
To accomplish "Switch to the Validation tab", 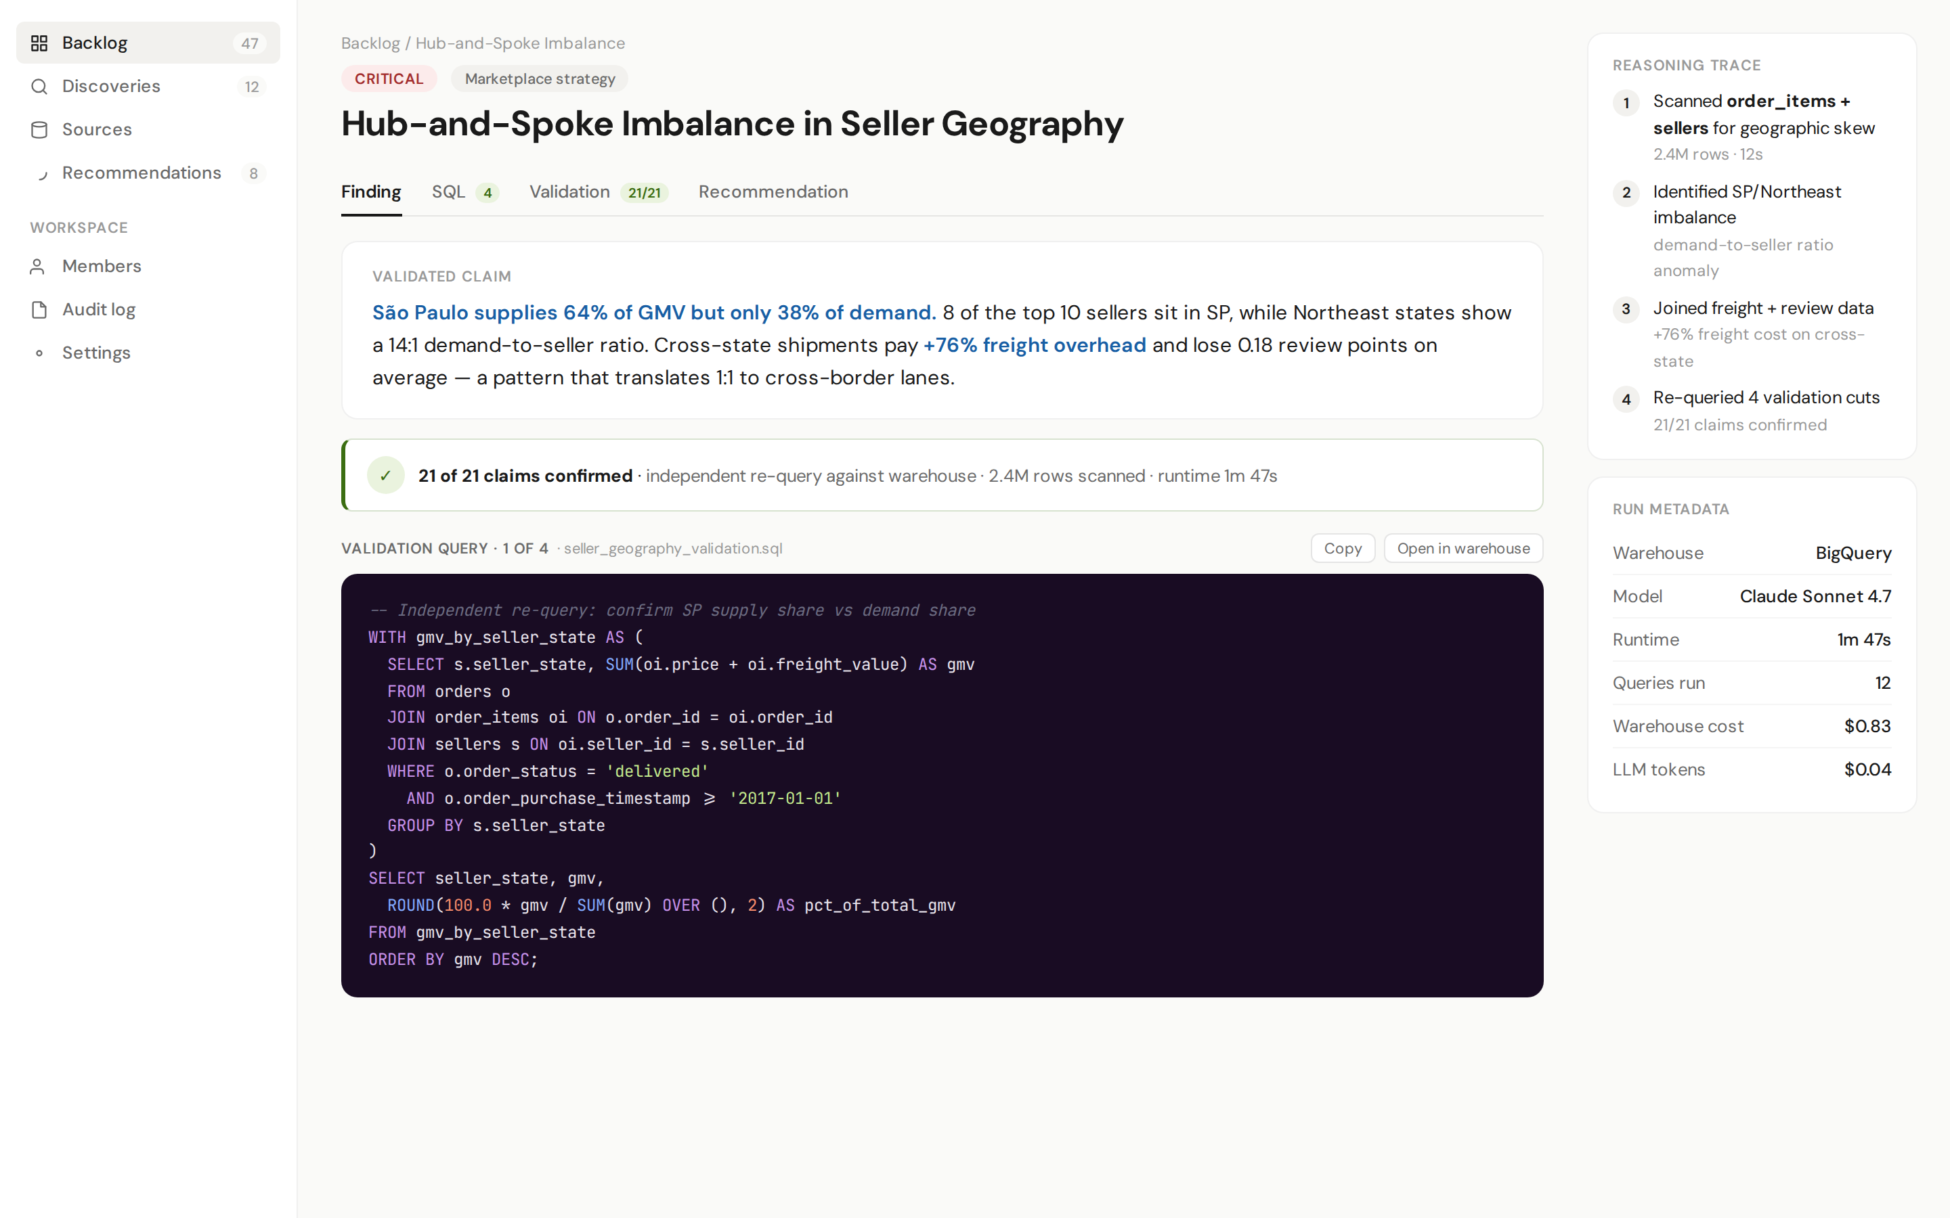I will [x=598, y=191].
